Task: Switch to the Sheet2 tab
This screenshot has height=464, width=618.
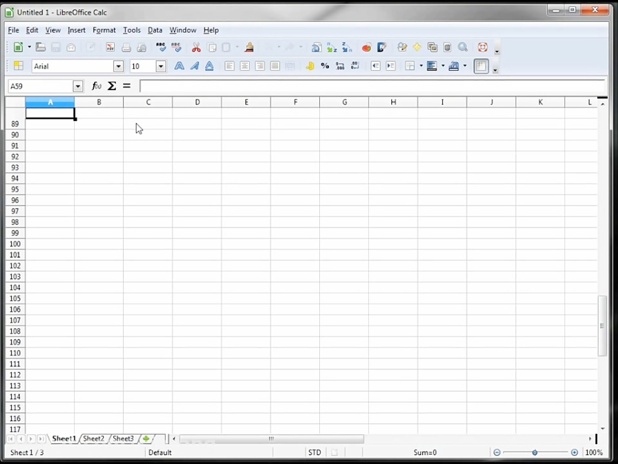Action: pyautogui.click(x=93, y=439)
